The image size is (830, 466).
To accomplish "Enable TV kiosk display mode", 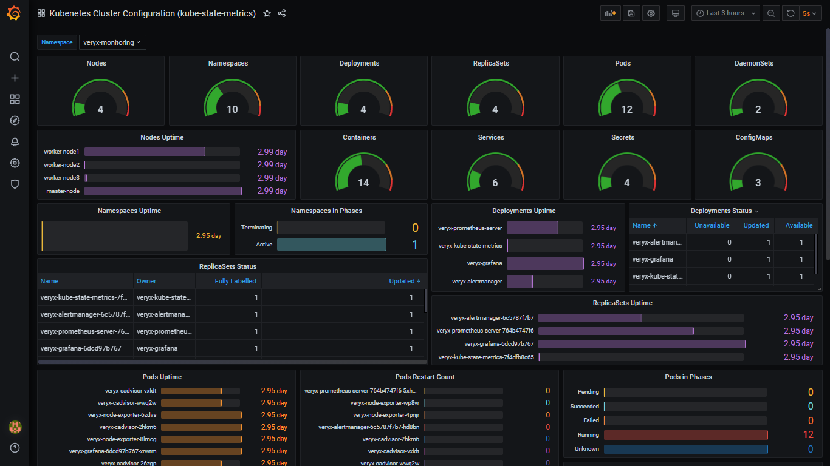I will [675, 13].
